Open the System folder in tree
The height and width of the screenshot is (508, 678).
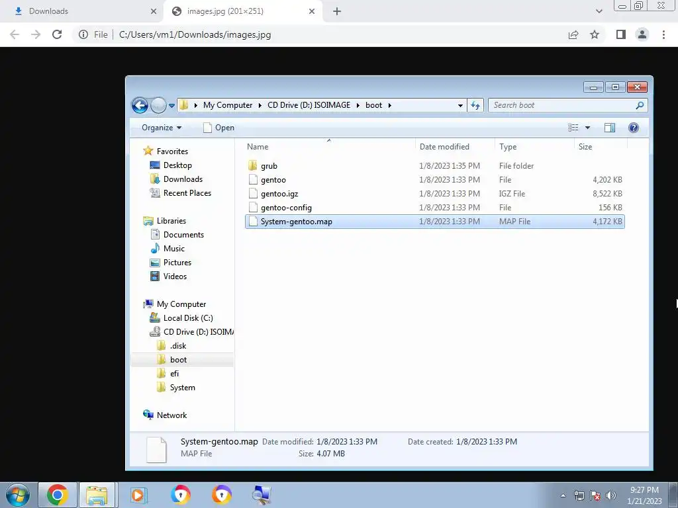(182, 388)
